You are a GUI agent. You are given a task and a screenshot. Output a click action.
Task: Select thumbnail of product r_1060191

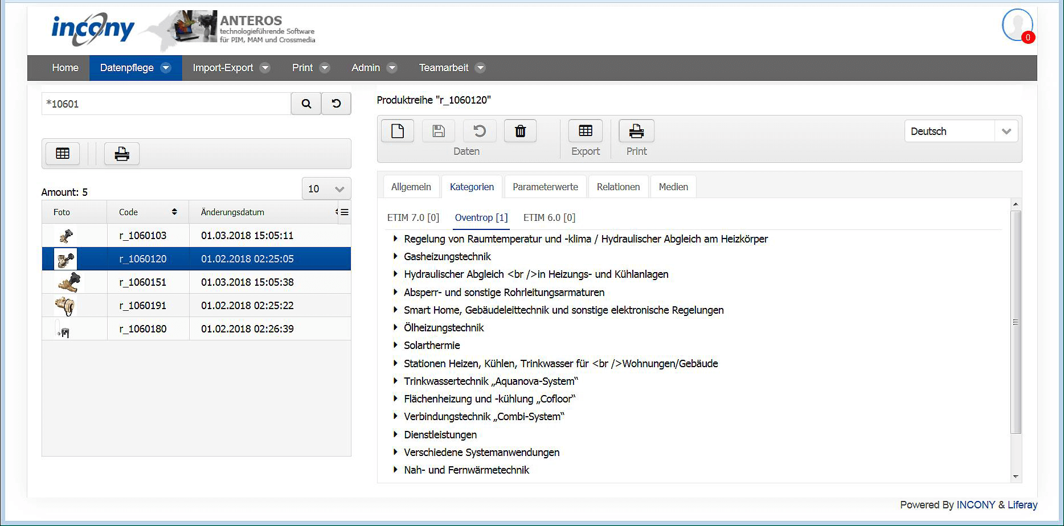pyautogui.click(x=65, y=306)
